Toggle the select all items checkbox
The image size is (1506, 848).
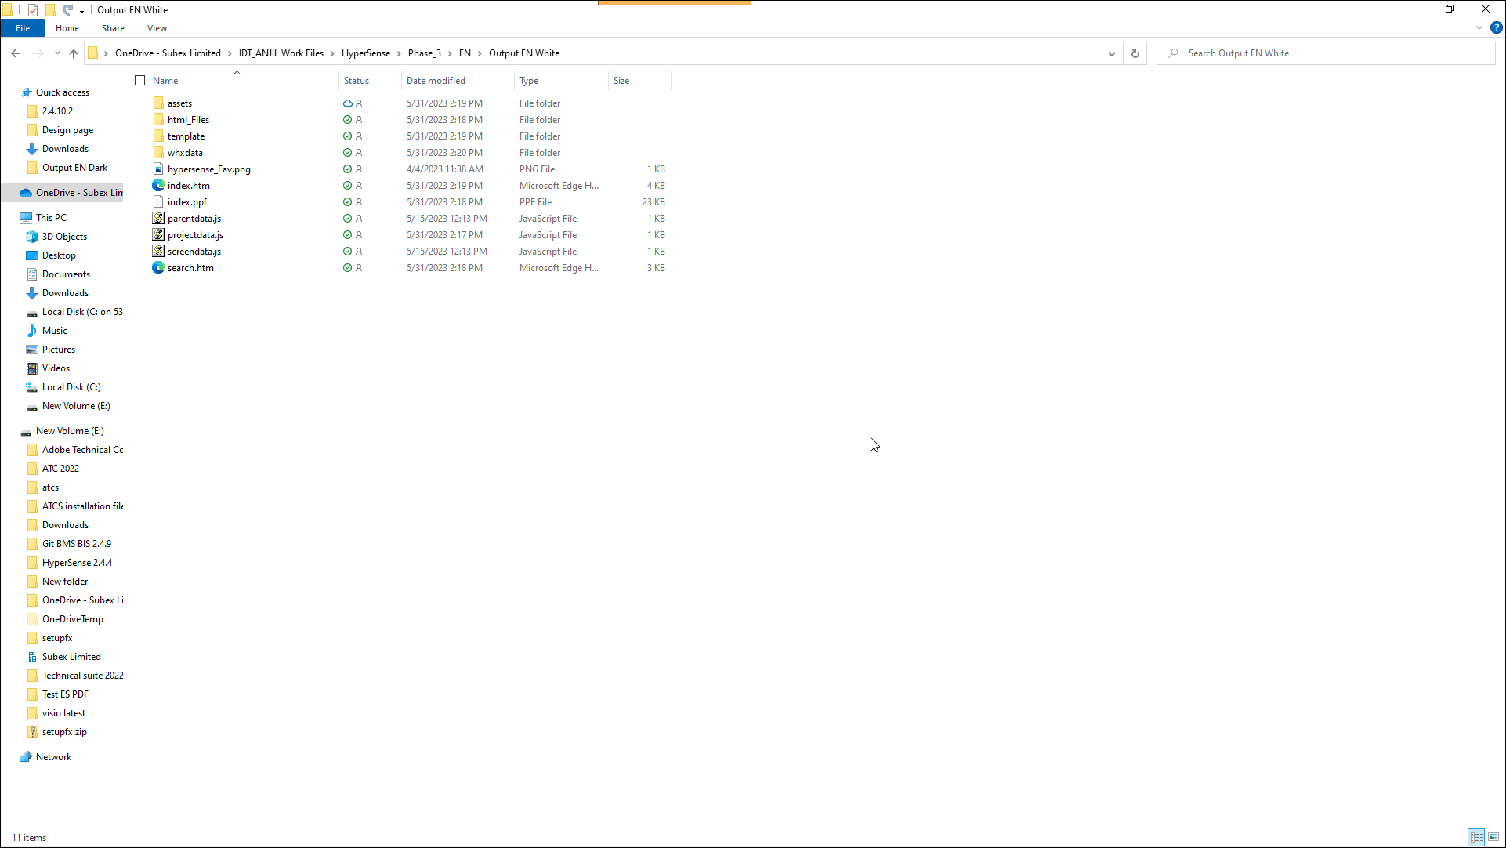[x=140, y=81]
